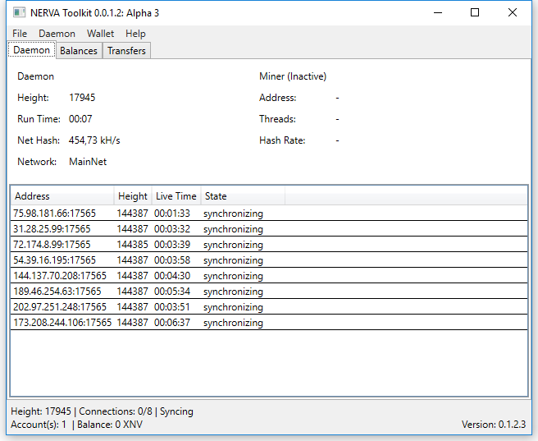Click the daemon height value 17945
Viewport: 538px width, 441px height.
pos(82,98)
